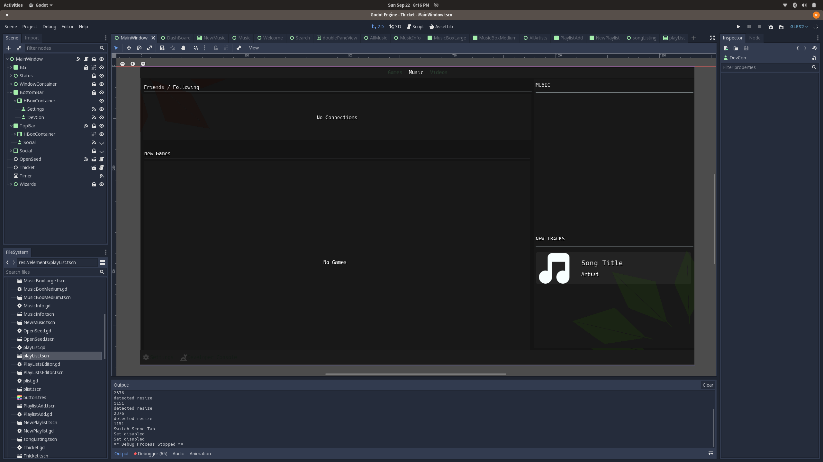Show the hidden Social root node
This screenshot has width=823, height=462.
click(x=102, y=151)
